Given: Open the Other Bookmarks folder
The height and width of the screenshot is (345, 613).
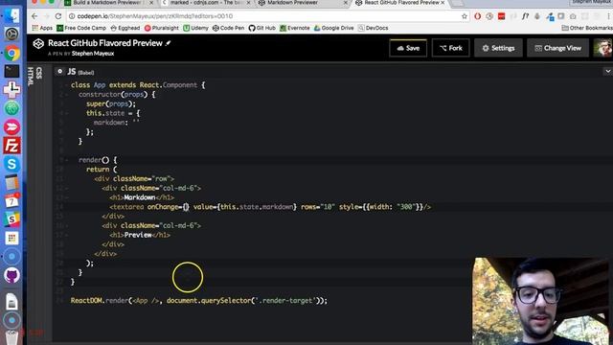Looking at the screenshot, I should tap(587, 28).
